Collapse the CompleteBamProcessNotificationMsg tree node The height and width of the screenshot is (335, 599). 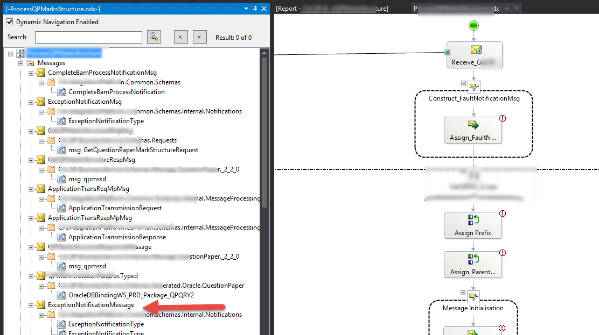(31, 73)
